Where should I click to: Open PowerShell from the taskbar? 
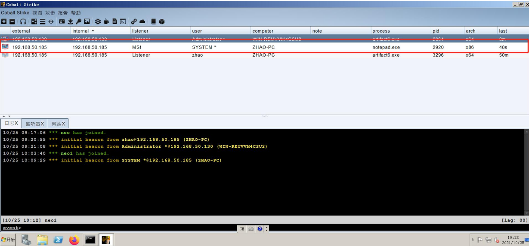pyautogui.click(x=59, y=240)
